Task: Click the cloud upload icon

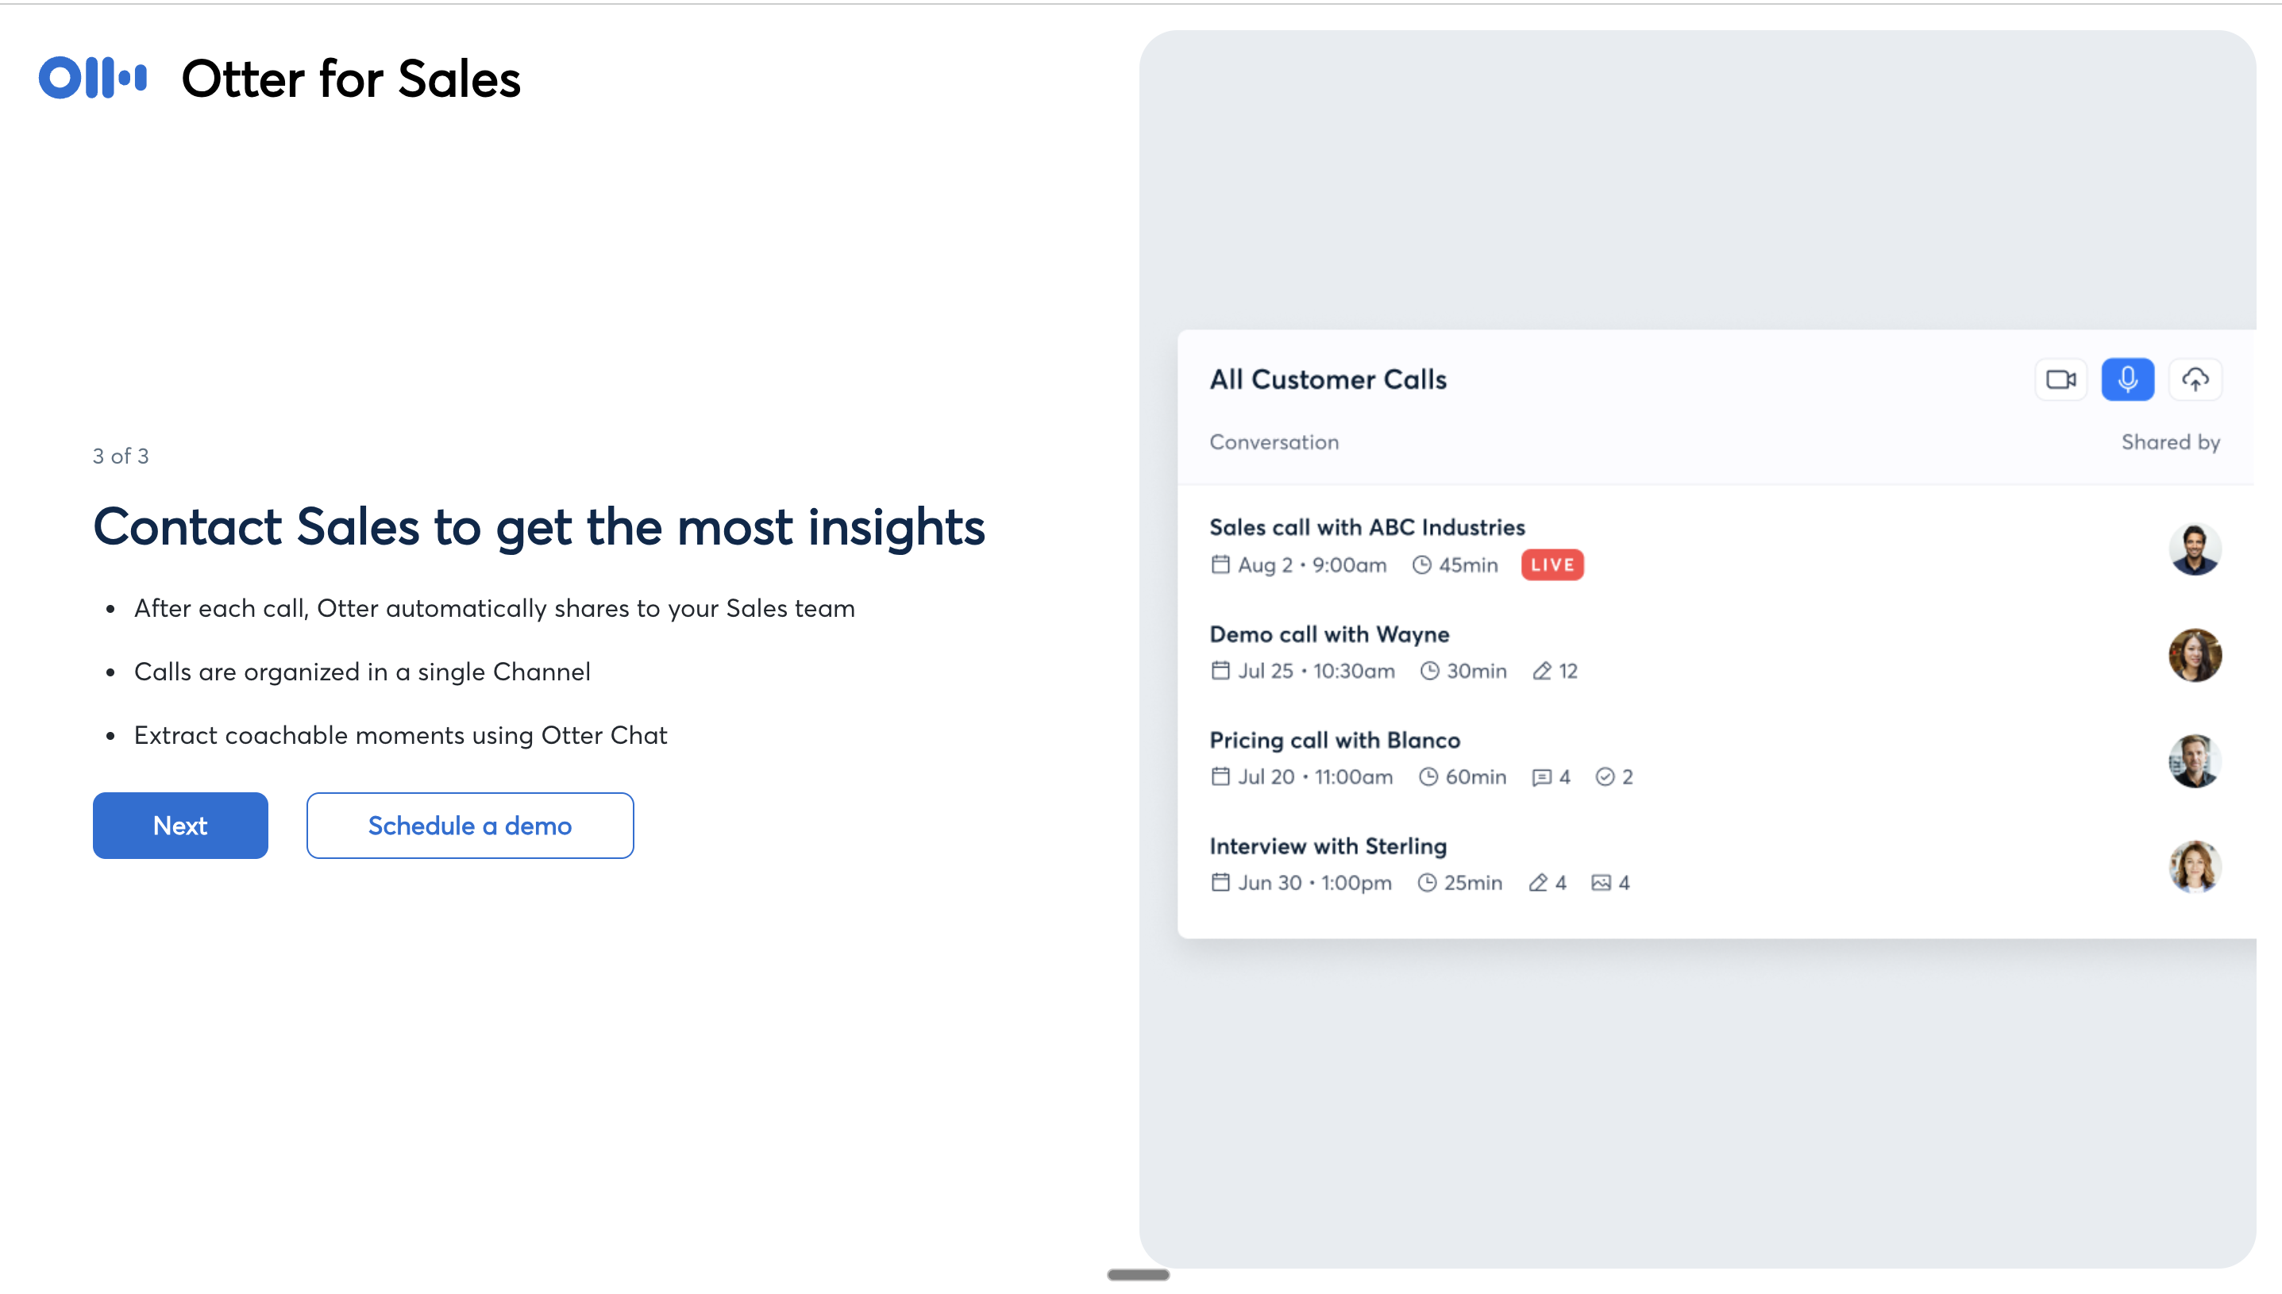Action: pos(2195,379)
